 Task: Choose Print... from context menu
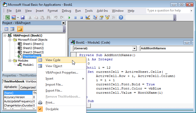(x=61, y=103)
